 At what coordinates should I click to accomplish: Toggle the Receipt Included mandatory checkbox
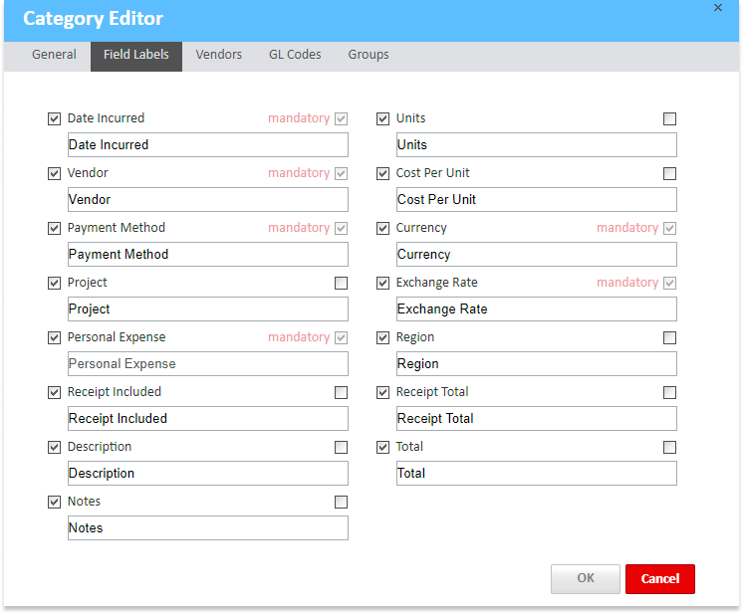pos(342,392)
